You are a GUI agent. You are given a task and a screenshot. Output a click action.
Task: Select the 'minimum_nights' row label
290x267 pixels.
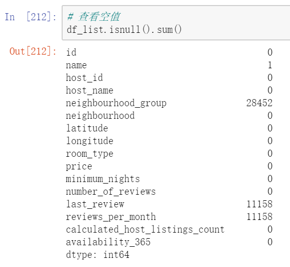103,179
